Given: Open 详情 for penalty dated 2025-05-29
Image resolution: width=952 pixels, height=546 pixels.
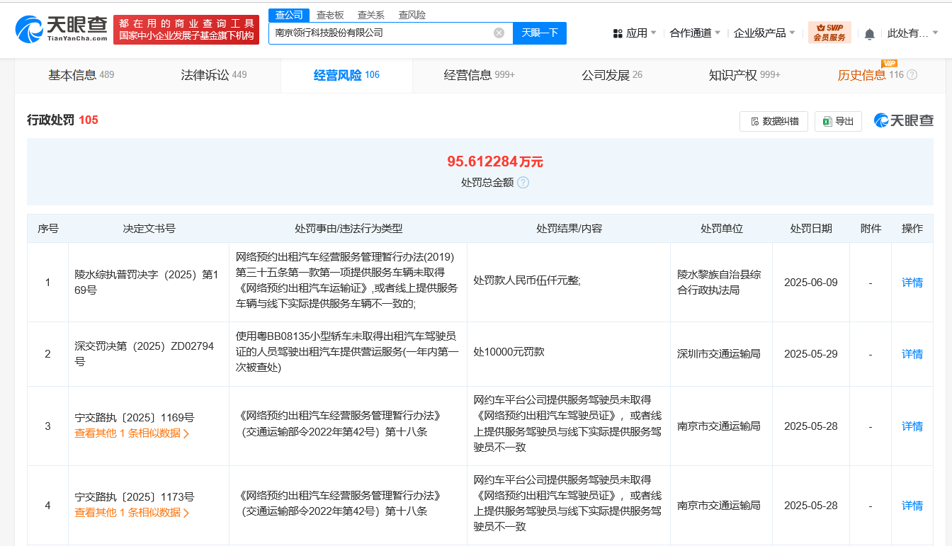Looking at the screenshot, I should click(x=912, y=354).
